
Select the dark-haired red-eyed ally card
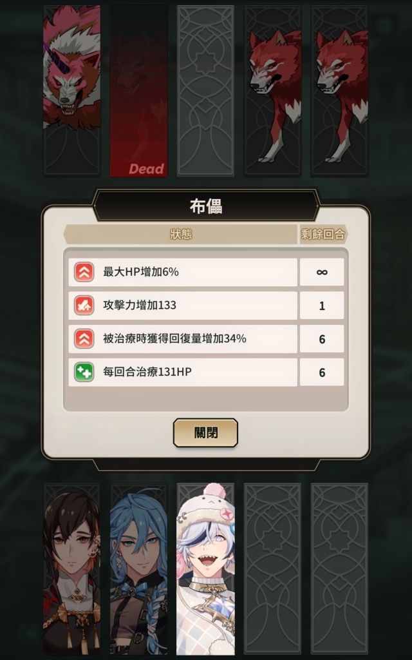(71, 568)
